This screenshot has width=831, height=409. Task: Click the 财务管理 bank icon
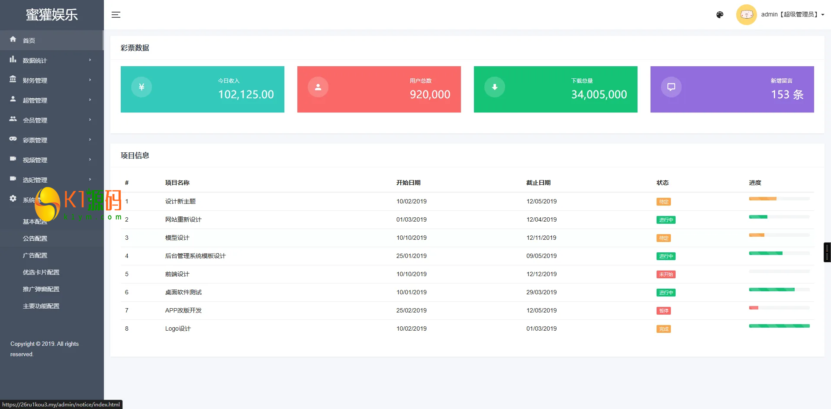tap(13, 79)
